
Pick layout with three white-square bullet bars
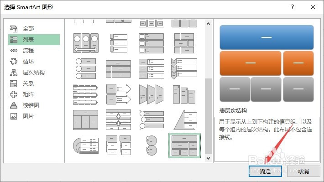(x=151, y=43)
